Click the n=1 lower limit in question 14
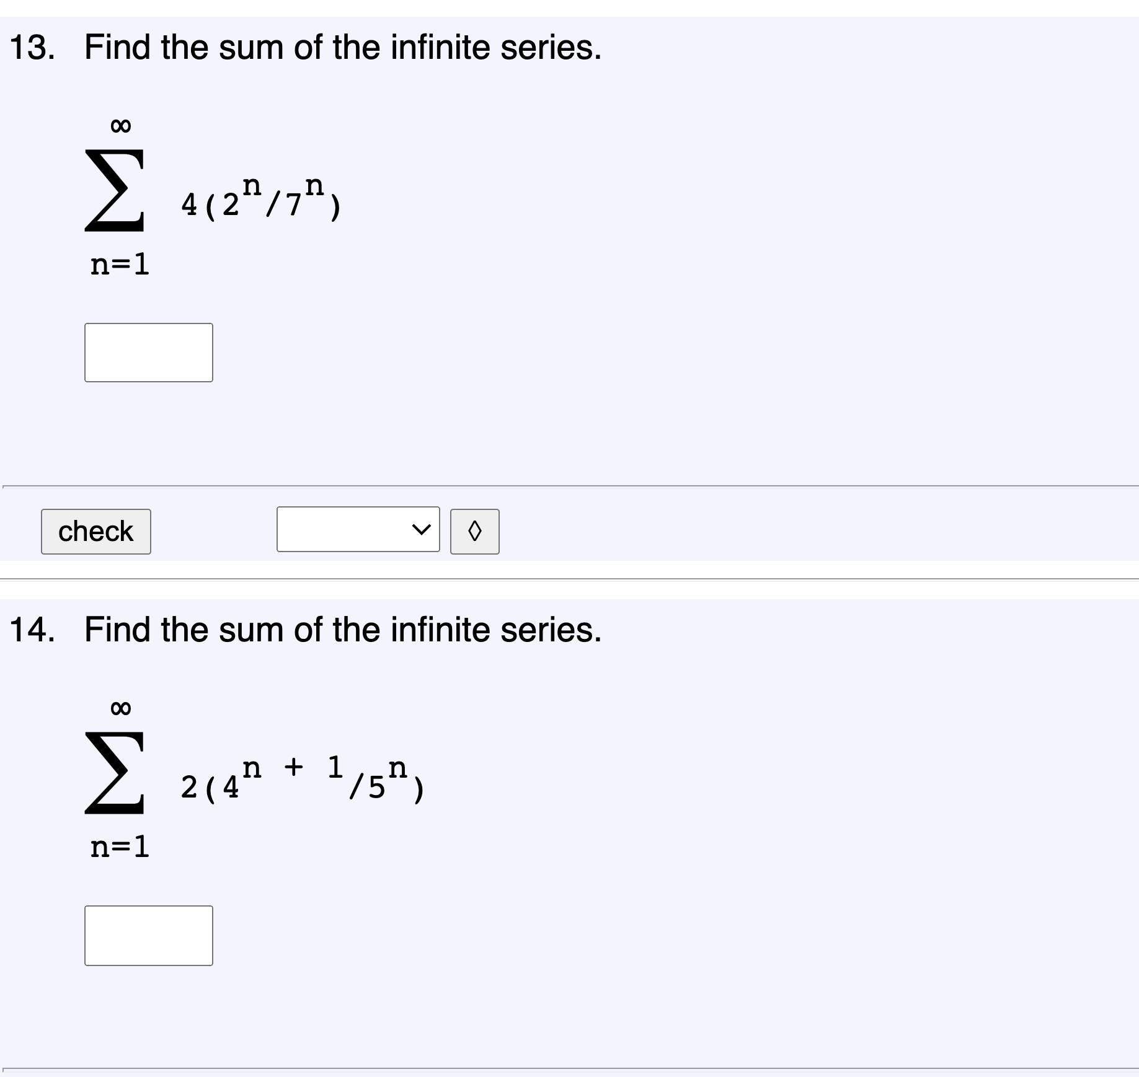The height and width of the screenshot is (1077, 1139). click(120, 846)
